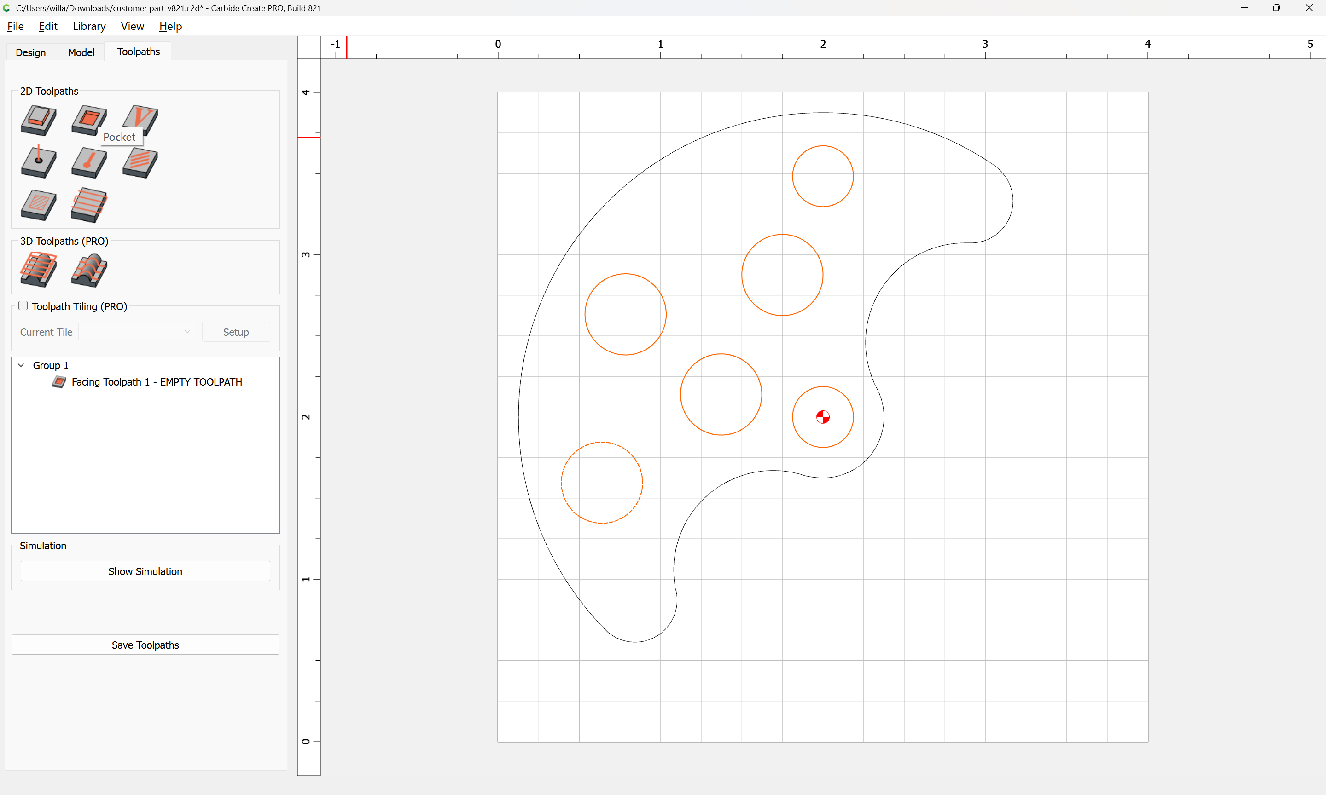Select the hatched Texture toolpath icon
The image size is (1326, 795).
point(38,204)
